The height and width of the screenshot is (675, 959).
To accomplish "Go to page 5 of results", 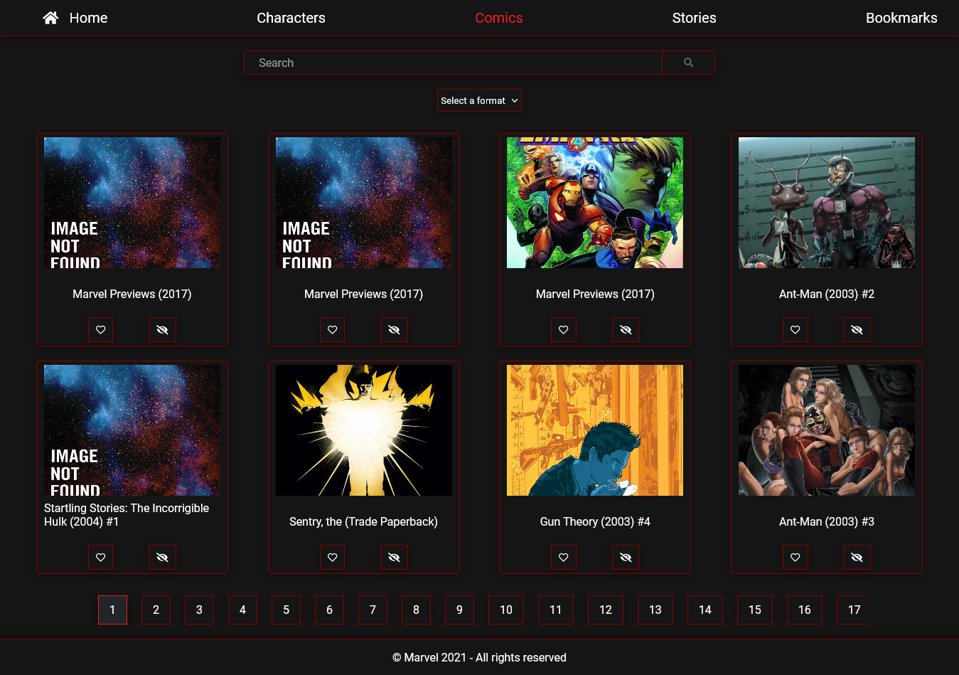I will coord(286,610).
